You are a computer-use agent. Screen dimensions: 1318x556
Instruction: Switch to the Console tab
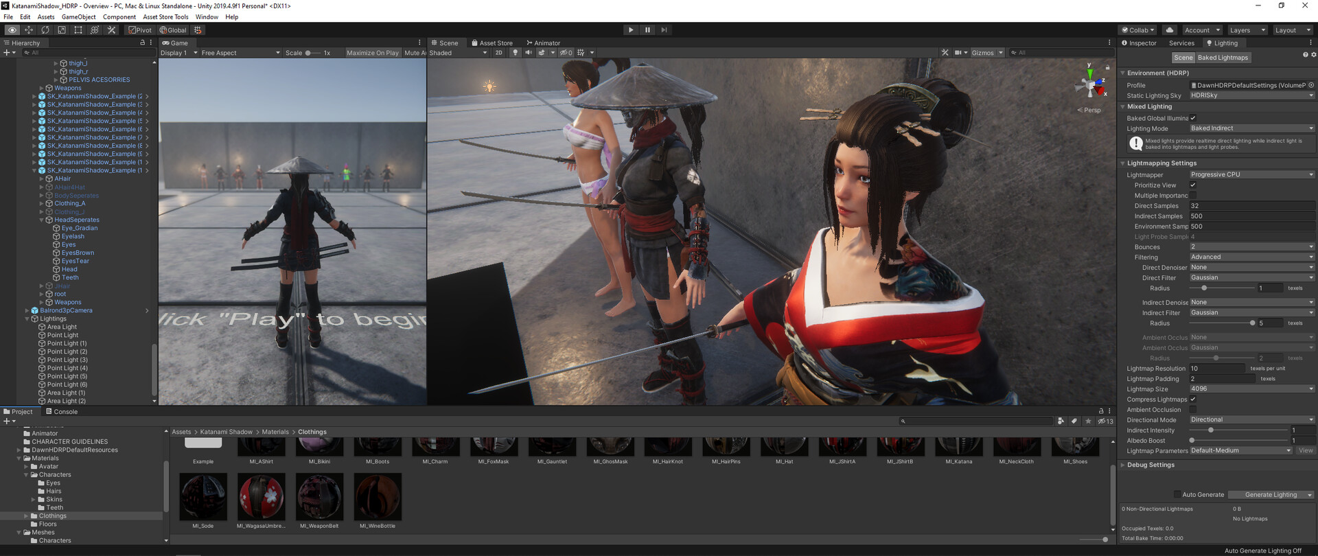pyautogui.click(x=62, y=412)
